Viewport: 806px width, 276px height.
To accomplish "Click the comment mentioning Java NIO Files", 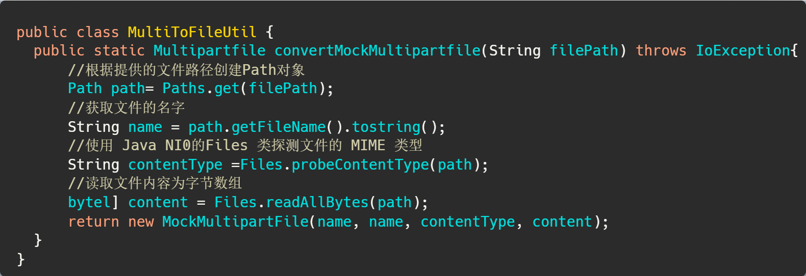I will point(245,146).
